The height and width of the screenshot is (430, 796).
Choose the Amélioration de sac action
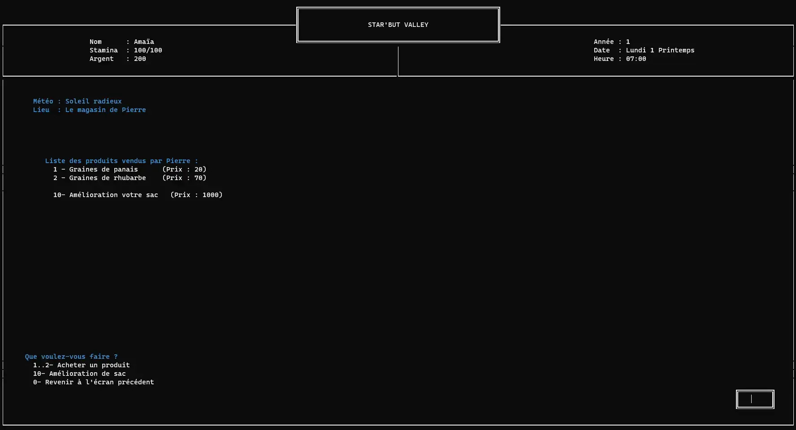[x=79, y=374]
